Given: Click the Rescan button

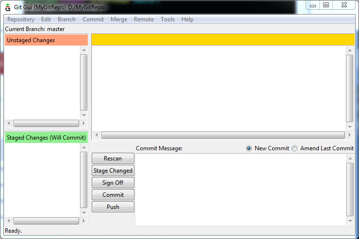Looking at the screenshot, I should tap(113, 158).
